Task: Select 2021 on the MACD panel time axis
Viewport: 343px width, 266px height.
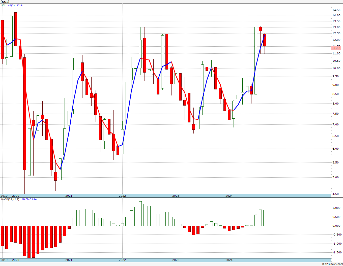Action: [x=69, y=260]
